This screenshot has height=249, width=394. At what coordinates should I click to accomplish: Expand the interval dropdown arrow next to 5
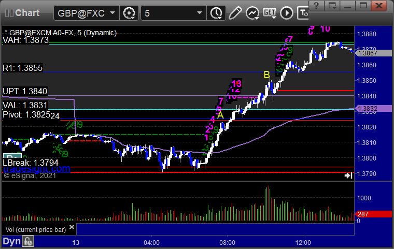click(200, 12)
